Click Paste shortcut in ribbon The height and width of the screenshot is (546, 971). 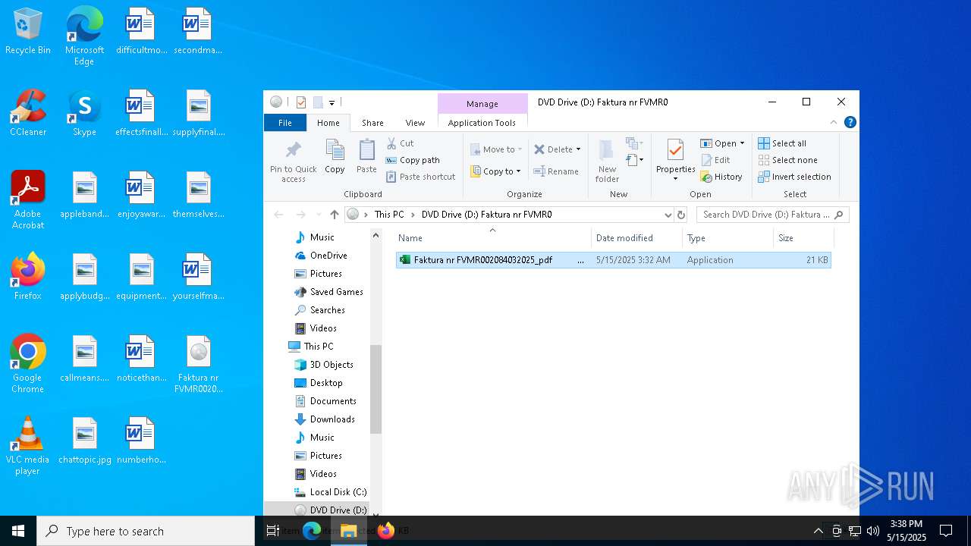pos(420,177)
